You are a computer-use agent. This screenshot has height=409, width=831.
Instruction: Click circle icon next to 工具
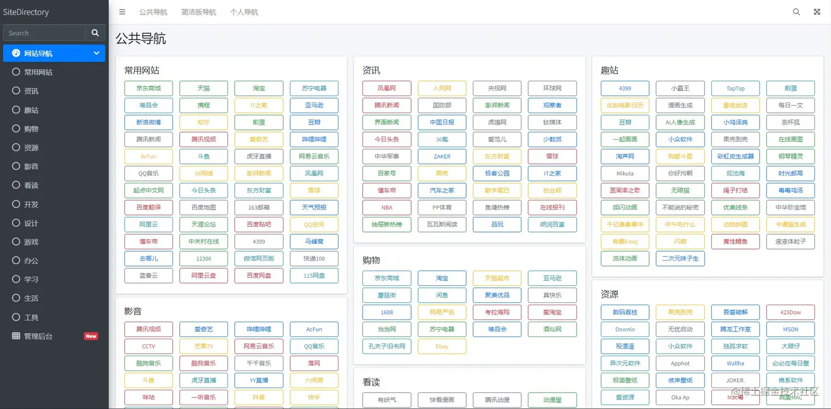(16, 317)
